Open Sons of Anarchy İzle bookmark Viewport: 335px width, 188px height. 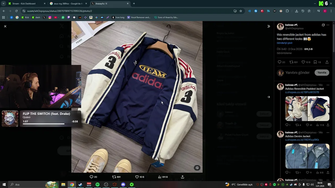pyautogui.click(x=166, y=17)
